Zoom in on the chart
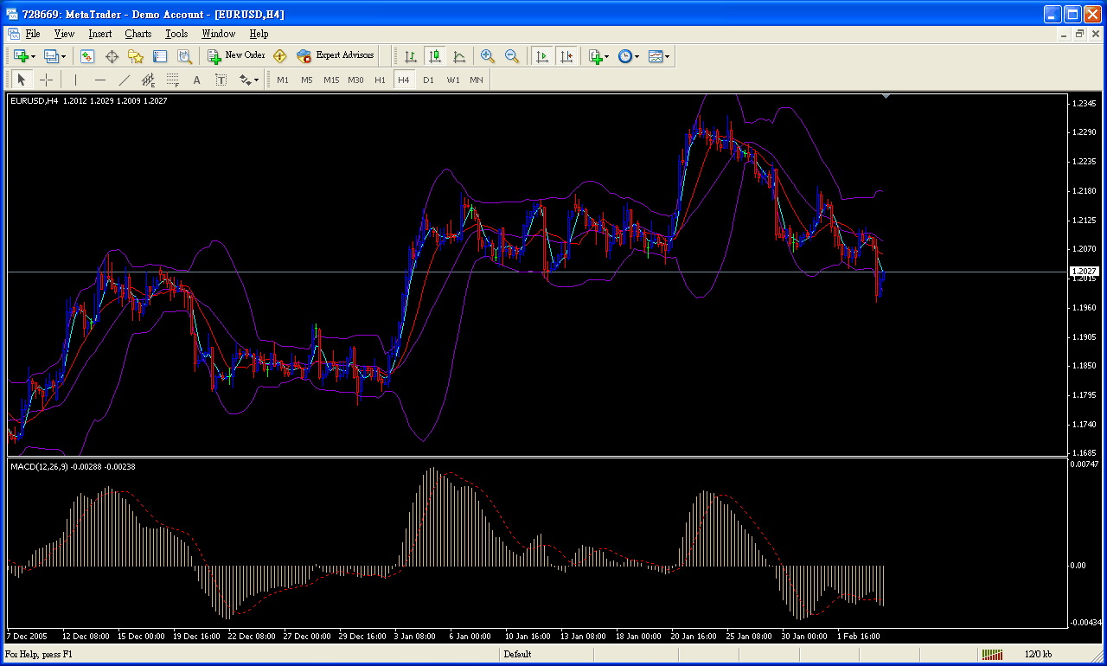The height and width of the screenshot is (666, 1107). (488, 56)
